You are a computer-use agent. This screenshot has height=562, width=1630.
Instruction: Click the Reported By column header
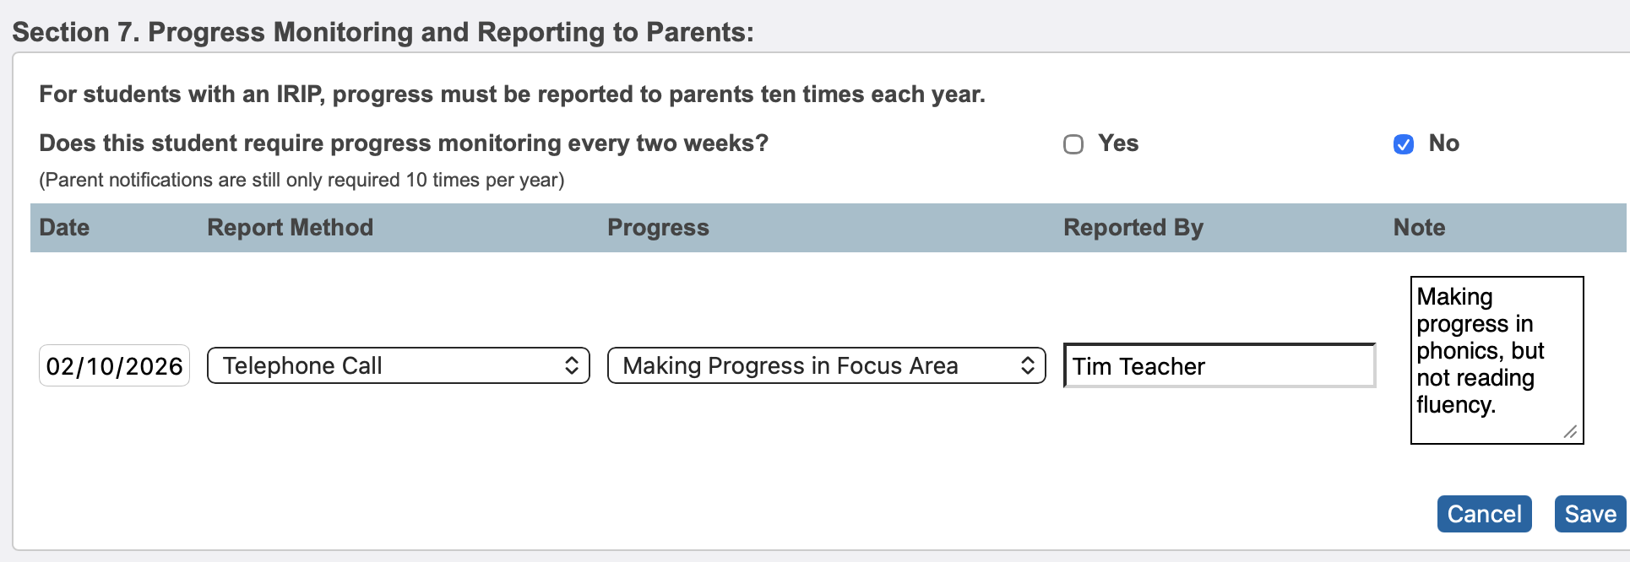pyautogui.click(x=1133, y=227)
